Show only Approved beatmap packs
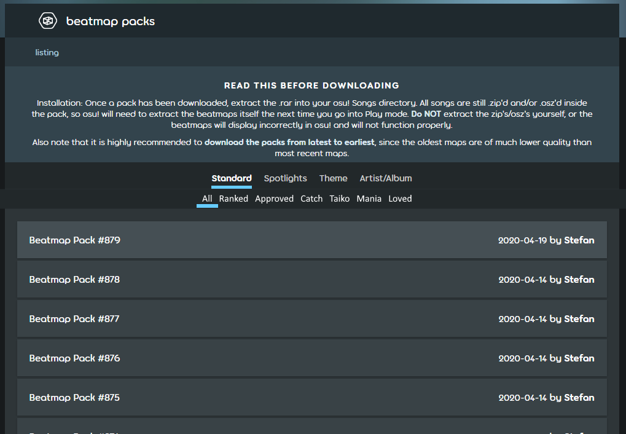 274,199
